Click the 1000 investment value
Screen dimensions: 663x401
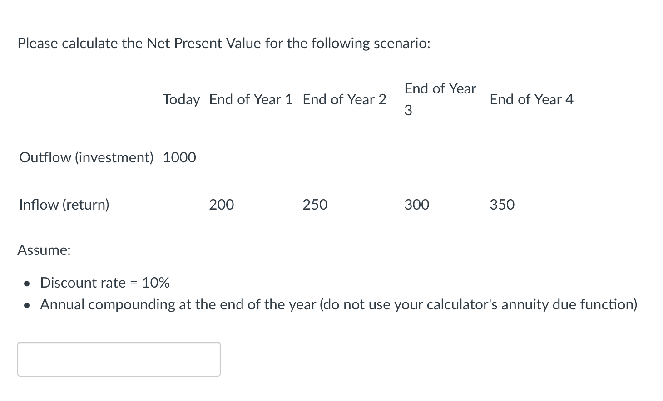pos(179,157)
